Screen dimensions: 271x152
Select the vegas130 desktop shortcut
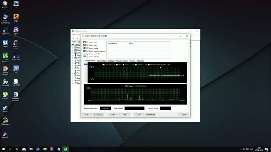(x=5, y=30)
